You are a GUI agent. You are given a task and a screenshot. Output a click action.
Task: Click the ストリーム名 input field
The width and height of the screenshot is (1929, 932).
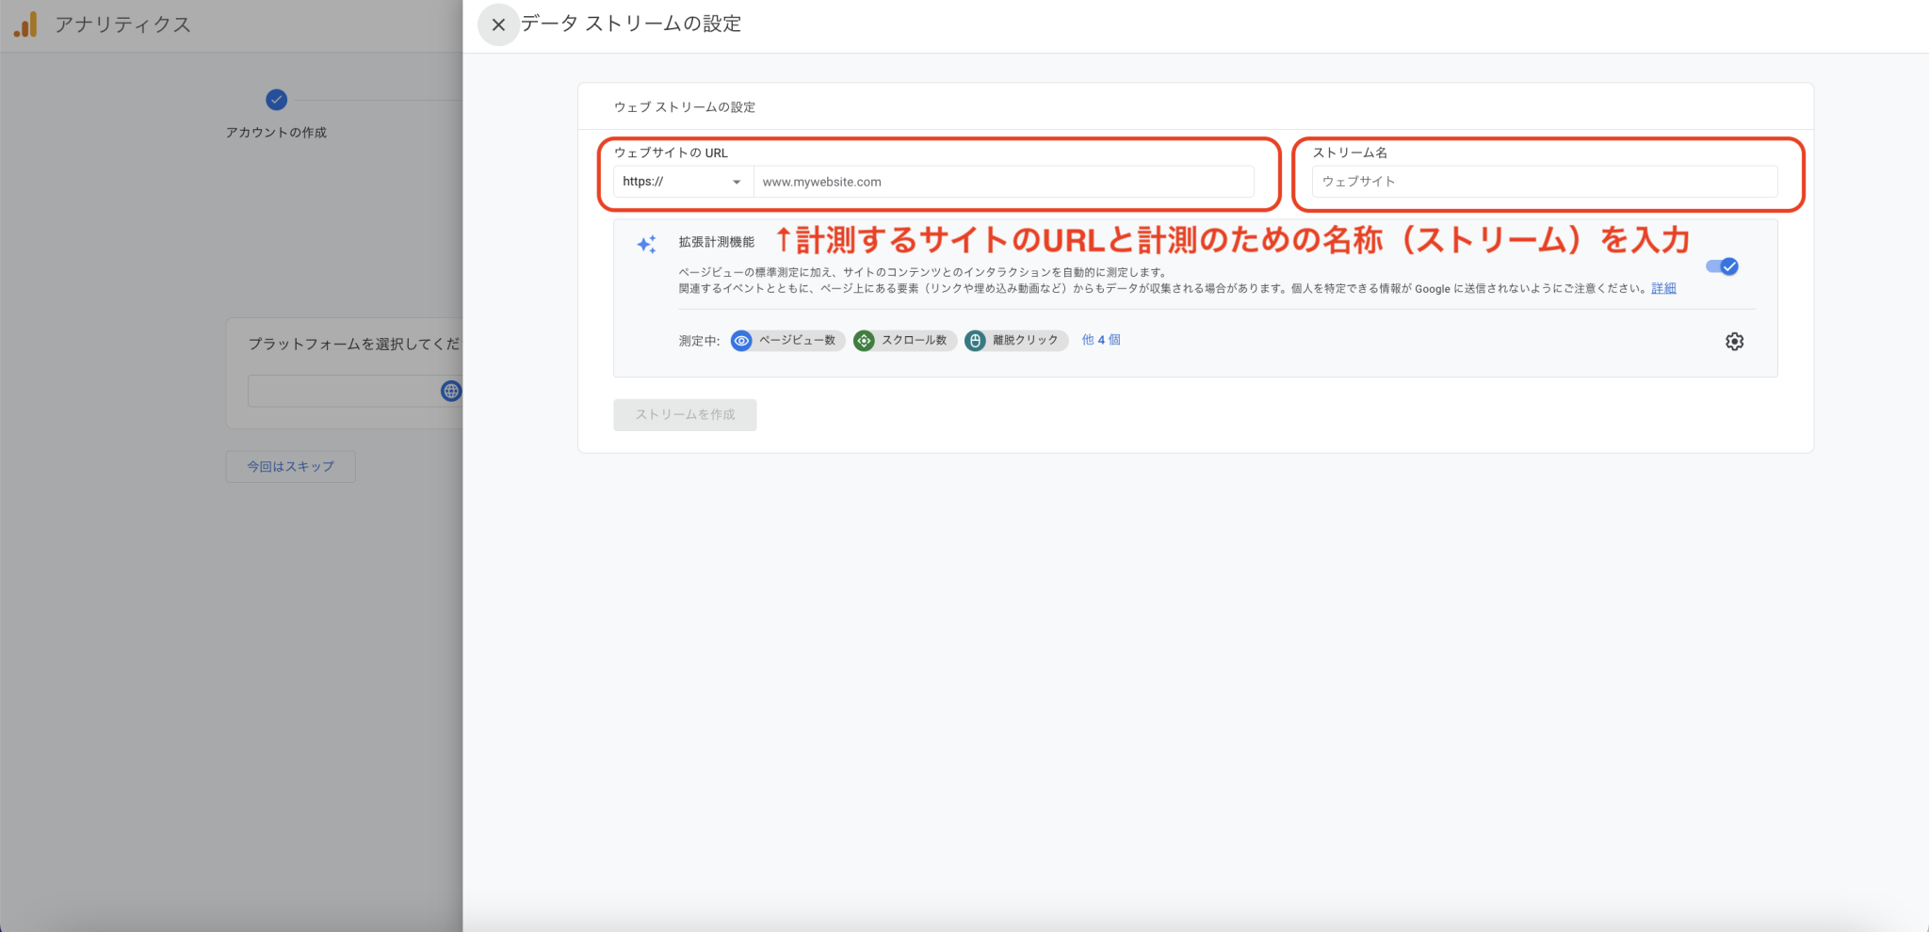click(x=1545, y=182)
